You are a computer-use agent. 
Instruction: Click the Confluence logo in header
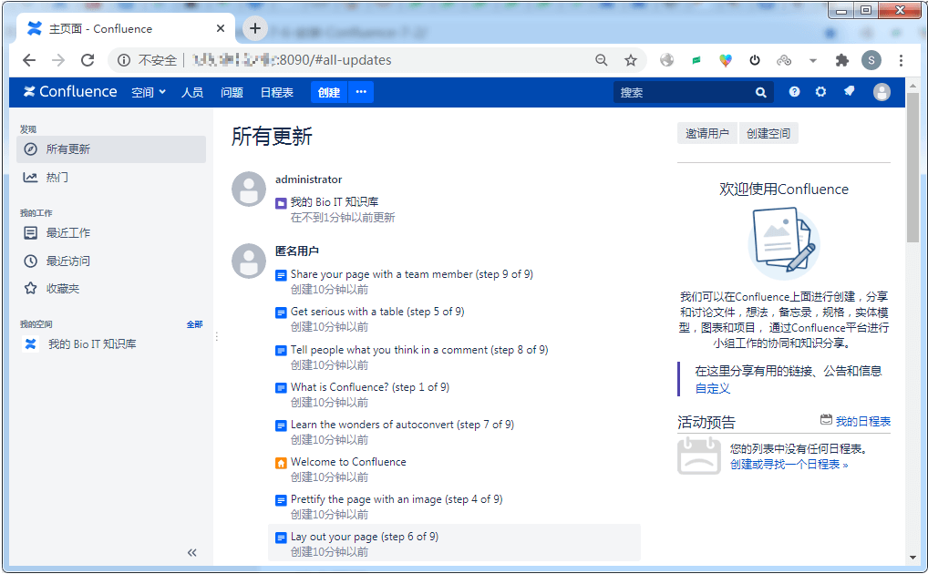tap(70, 92)
